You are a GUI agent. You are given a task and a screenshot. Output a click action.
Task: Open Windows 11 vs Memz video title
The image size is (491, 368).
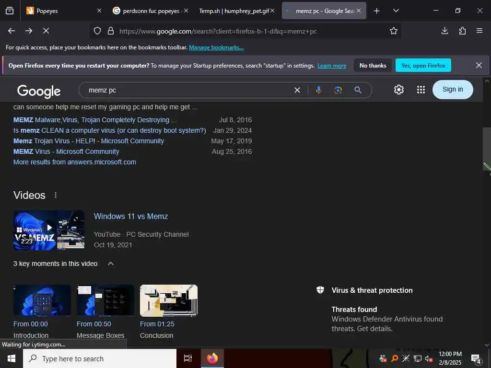[131, 216]
